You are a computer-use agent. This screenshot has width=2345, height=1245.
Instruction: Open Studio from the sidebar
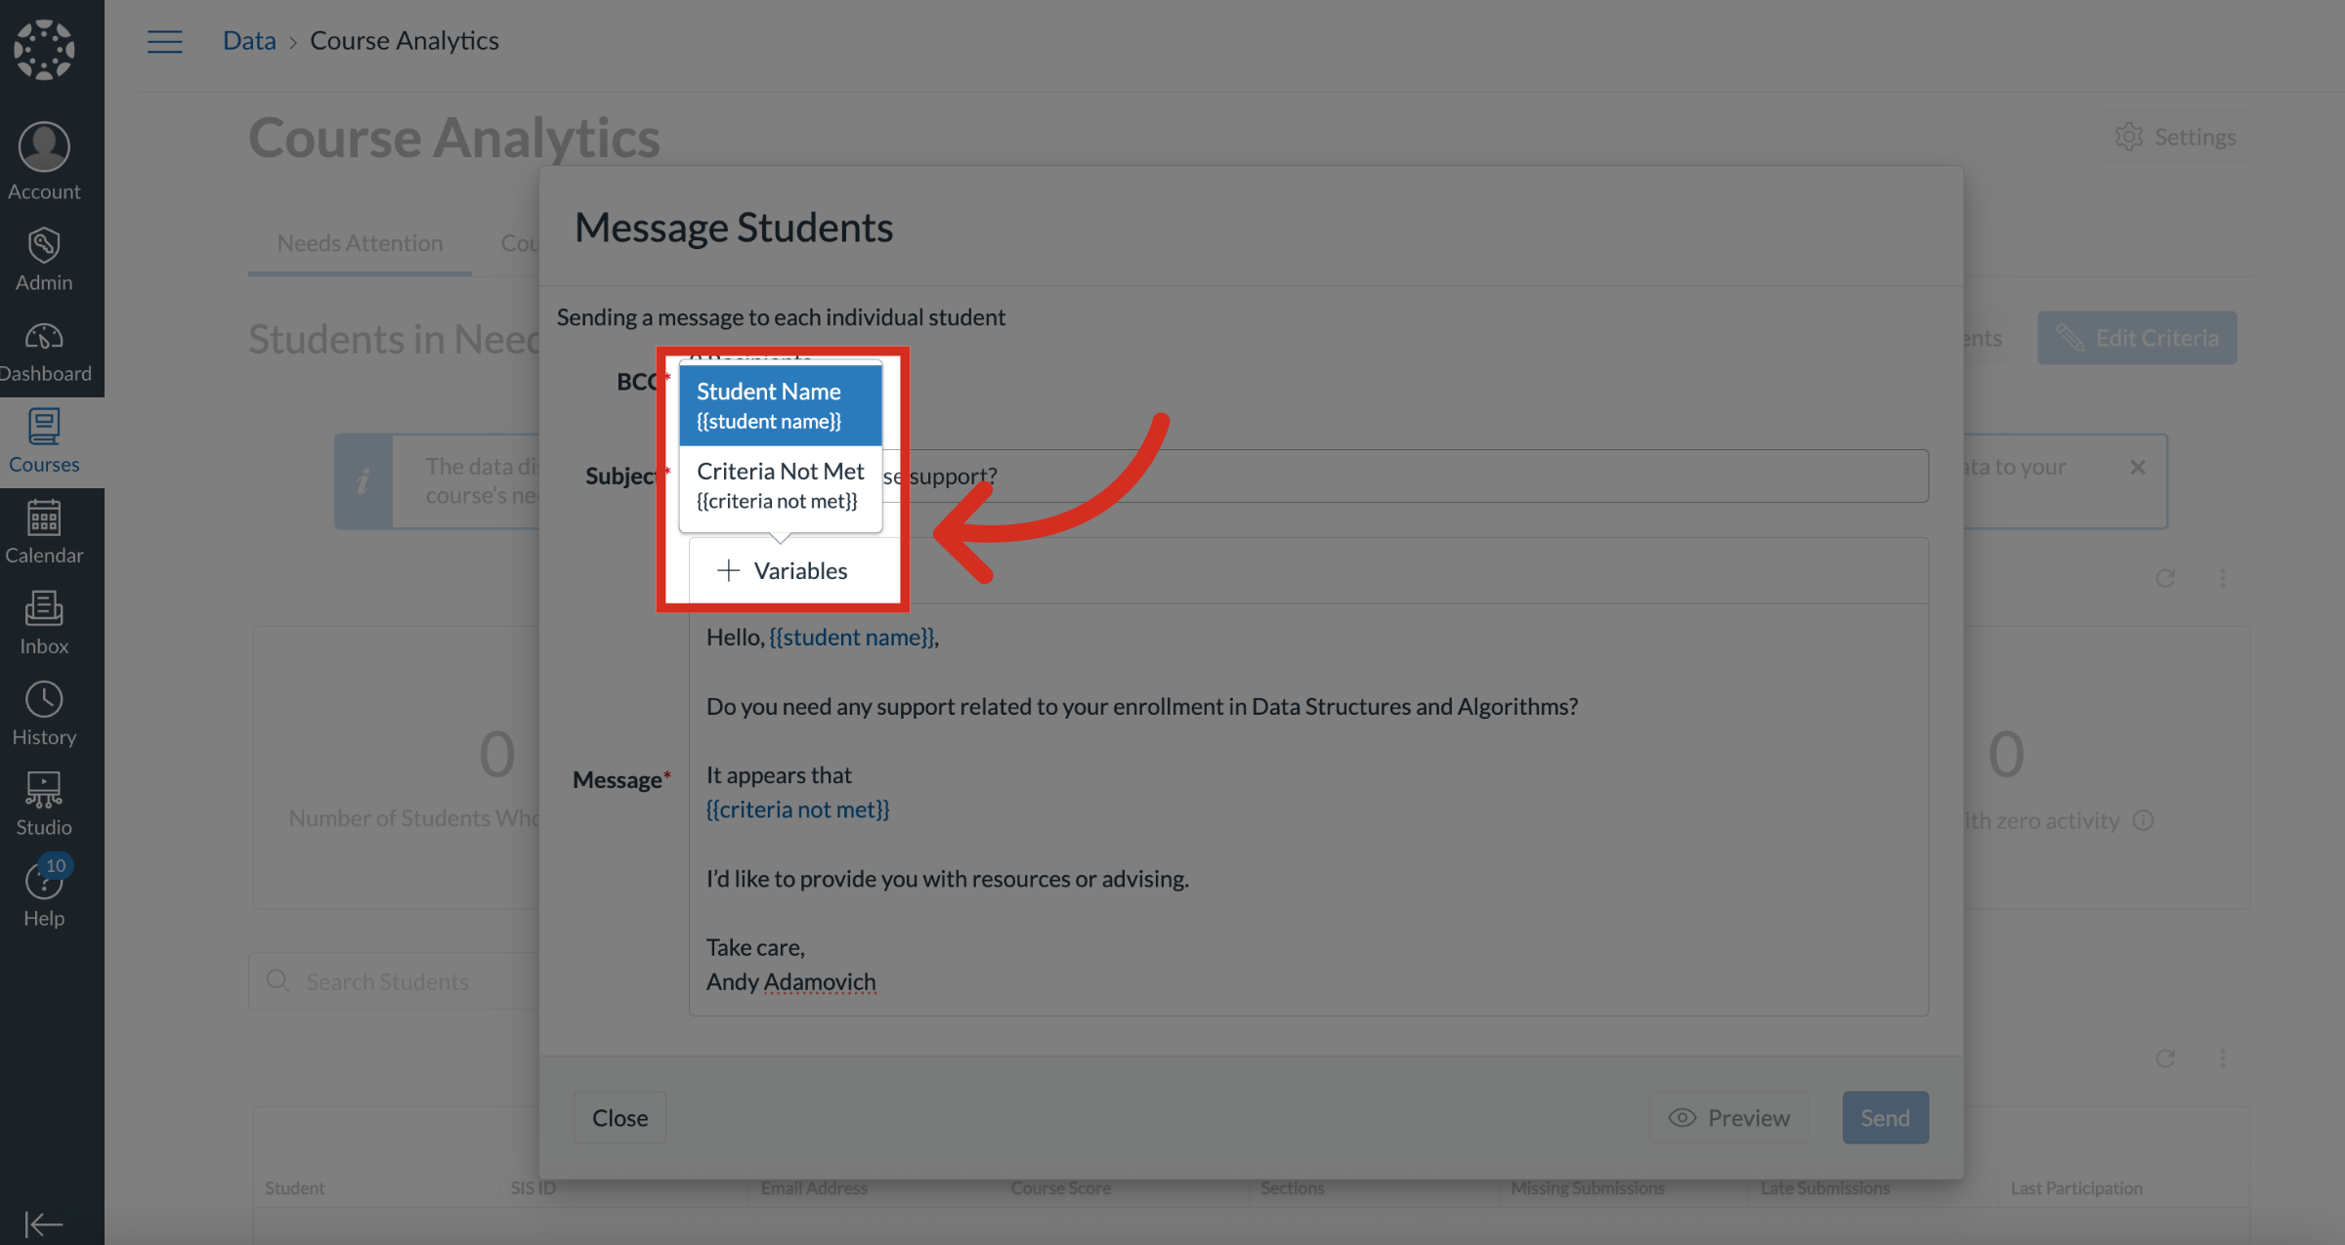point(44,805)
